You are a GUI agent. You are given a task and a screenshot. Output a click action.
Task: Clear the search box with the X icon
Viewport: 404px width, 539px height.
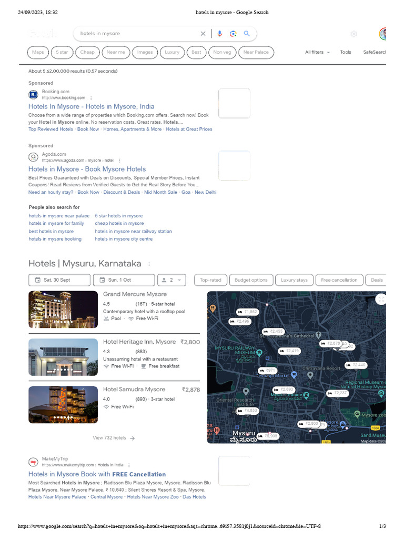(x=203, y=34)
